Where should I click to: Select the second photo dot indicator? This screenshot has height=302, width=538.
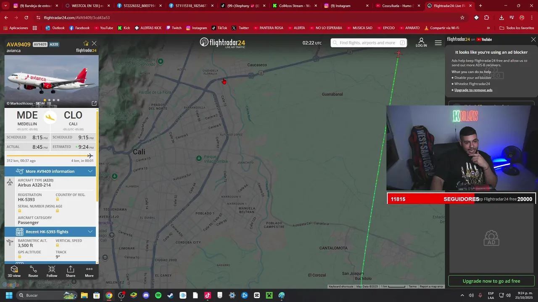[50, 100]
